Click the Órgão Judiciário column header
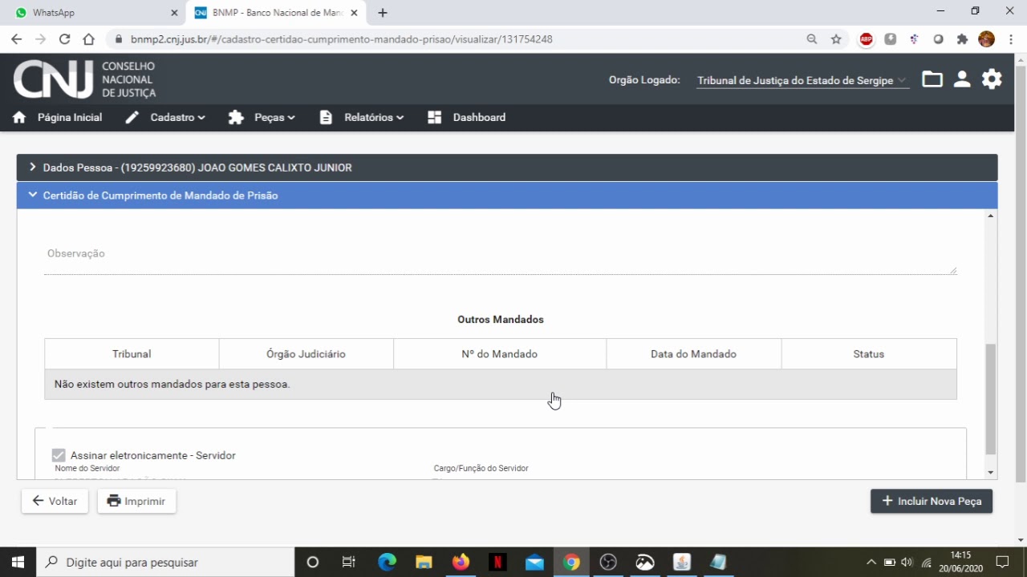 tap(306, 353)
